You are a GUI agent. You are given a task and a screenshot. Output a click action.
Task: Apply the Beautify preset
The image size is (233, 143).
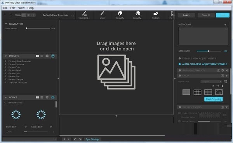click(x=120, y=15)
